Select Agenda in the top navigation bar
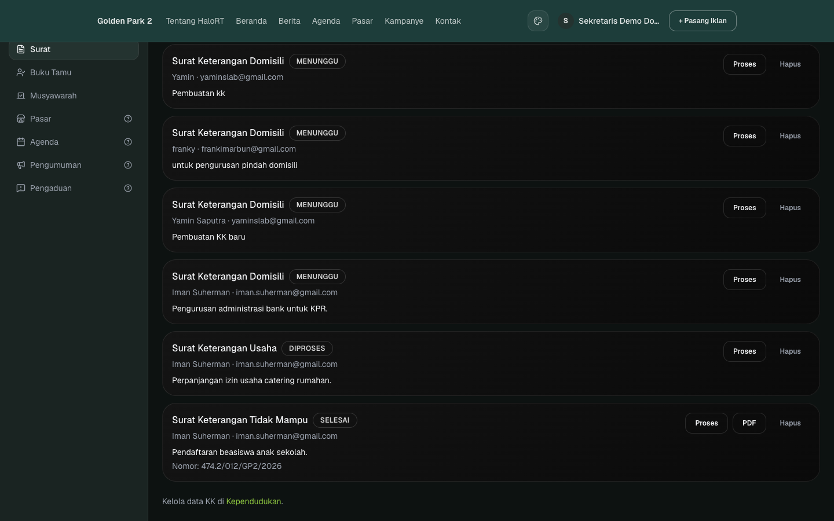 pos(326,21)
